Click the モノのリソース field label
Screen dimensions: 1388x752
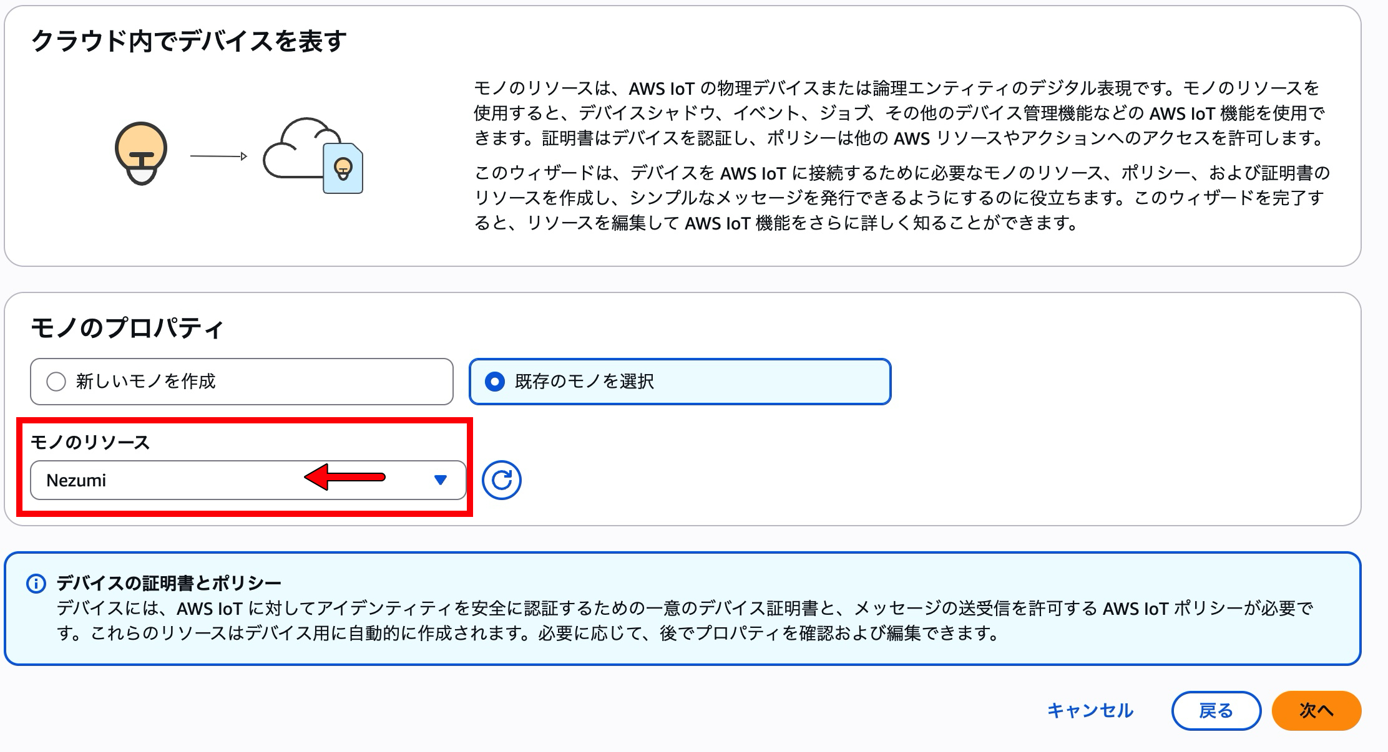click(x=90, y=442)
